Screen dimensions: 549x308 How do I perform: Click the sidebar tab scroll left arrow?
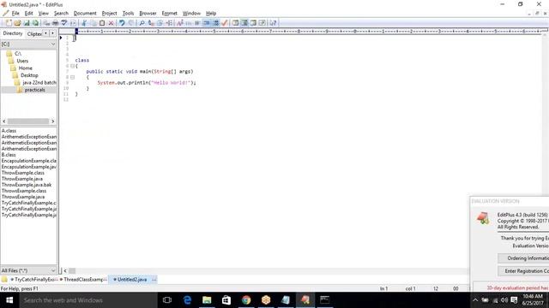coord(45,33)
